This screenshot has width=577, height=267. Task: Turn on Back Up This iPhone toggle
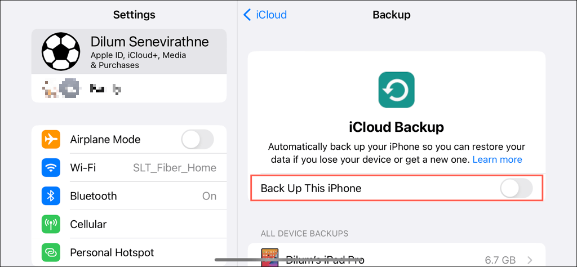(516, 188)
